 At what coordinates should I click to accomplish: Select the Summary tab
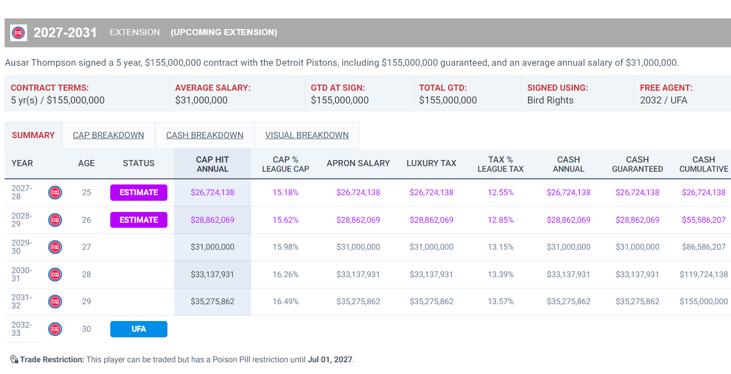(x=33, y=135)
